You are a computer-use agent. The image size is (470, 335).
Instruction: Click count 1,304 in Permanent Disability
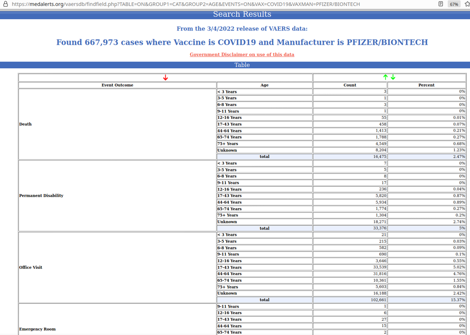point(350,215)
